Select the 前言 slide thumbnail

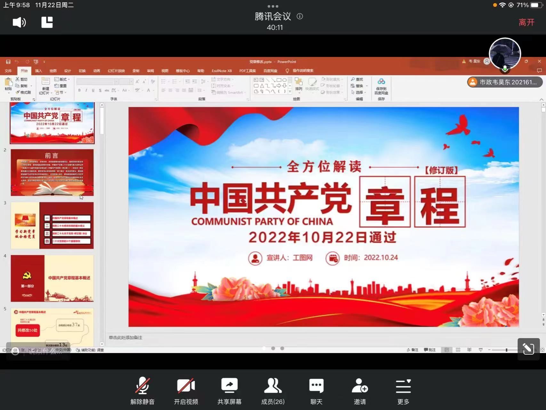point(52,172)
